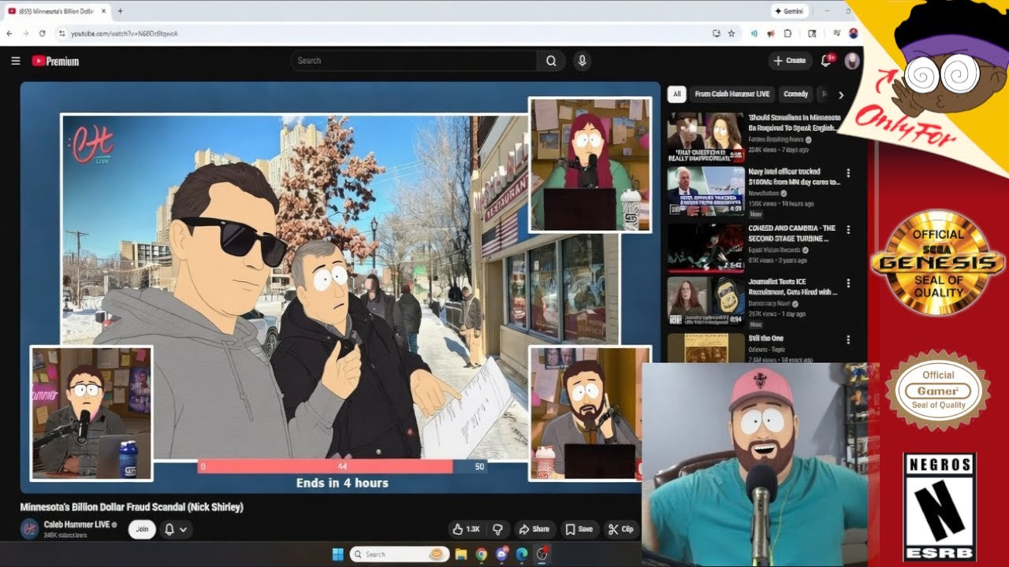The height and width of the screenshot is (567, 1009).
Task: Open File Explorer from the taskbar
Action: [461, 554]
